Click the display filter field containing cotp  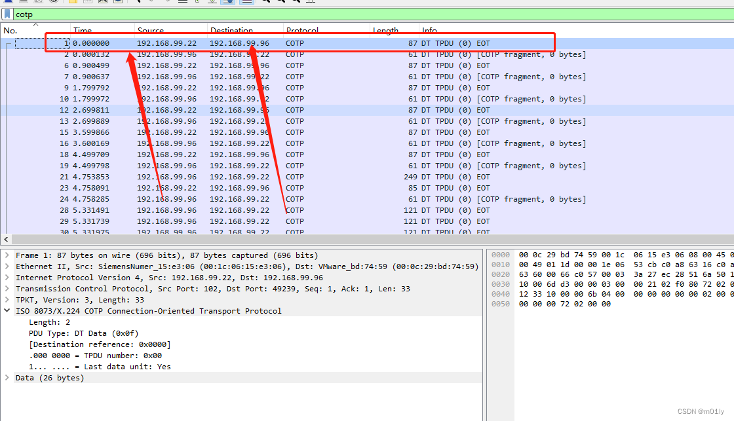(x=374, y=14)
